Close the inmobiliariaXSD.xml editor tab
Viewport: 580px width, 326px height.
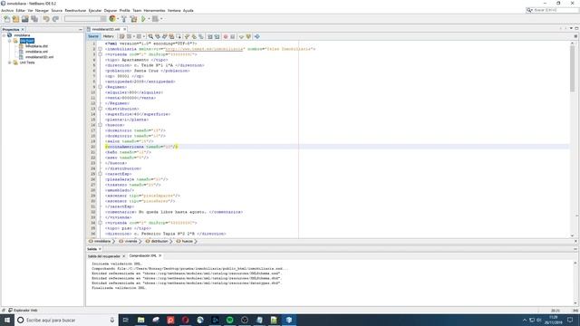125,29
